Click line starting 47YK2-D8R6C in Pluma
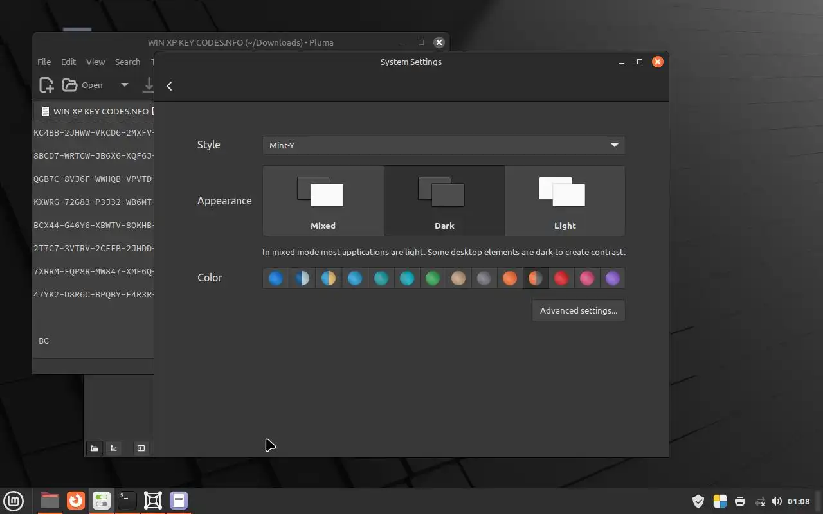The image size is (823, 514). point(93,294)
